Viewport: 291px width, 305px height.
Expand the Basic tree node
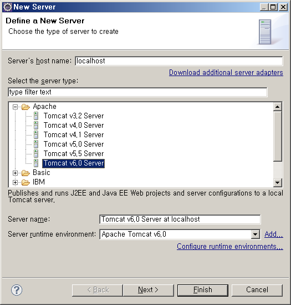coord(15,173)
